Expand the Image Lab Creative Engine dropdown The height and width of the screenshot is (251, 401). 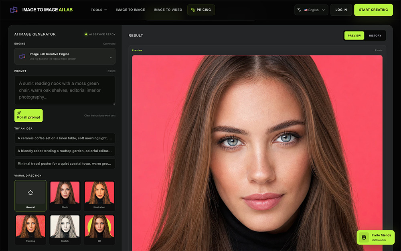tap(65, 56)
